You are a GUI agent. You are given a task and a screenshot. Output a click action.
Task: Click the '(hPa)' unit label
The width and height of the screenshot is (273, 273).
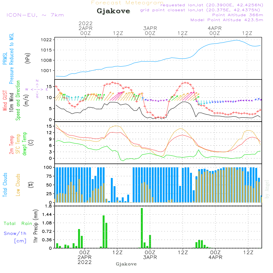pos(28,58)
